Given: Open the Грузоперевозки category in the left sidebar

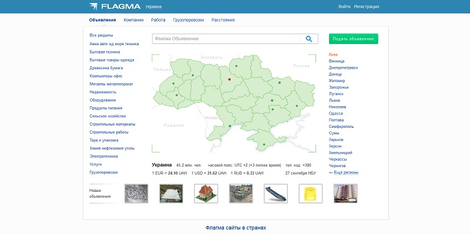Looking at the screenshot, I should (103, 172).
